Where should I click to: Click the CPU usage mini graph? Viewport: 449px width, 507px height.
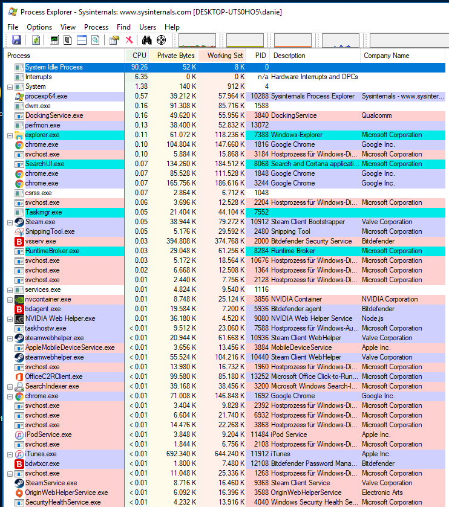pyautogui.click(x=197, y=40)
